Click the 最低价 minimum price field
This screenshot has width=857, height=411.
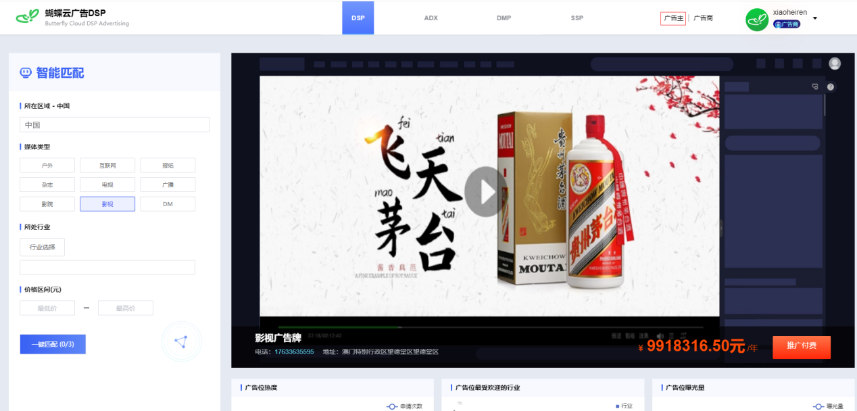click(x=47, y=308)
